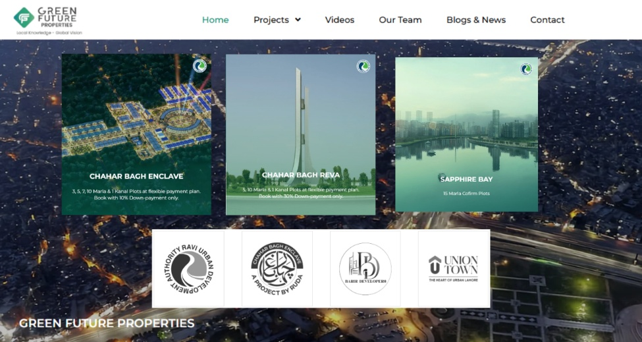Click the Chahar Bagh Enclave circular logo
The image size is (642, 342).
(x=277, y=268)
